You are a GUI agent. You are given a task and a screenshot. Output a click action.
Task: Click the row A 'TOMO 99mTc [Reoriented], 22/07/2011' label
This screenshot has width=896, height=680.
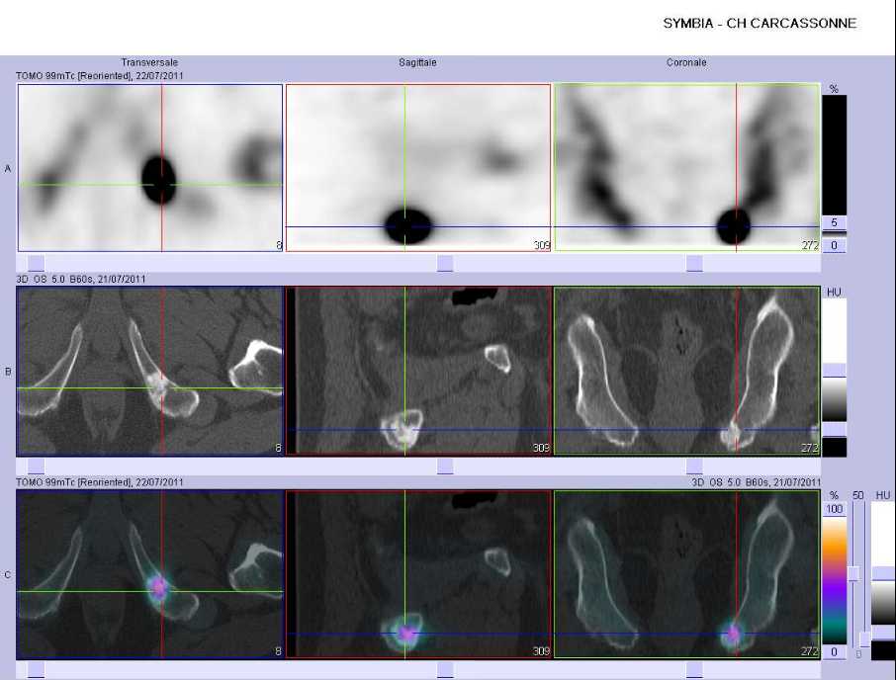100,75
